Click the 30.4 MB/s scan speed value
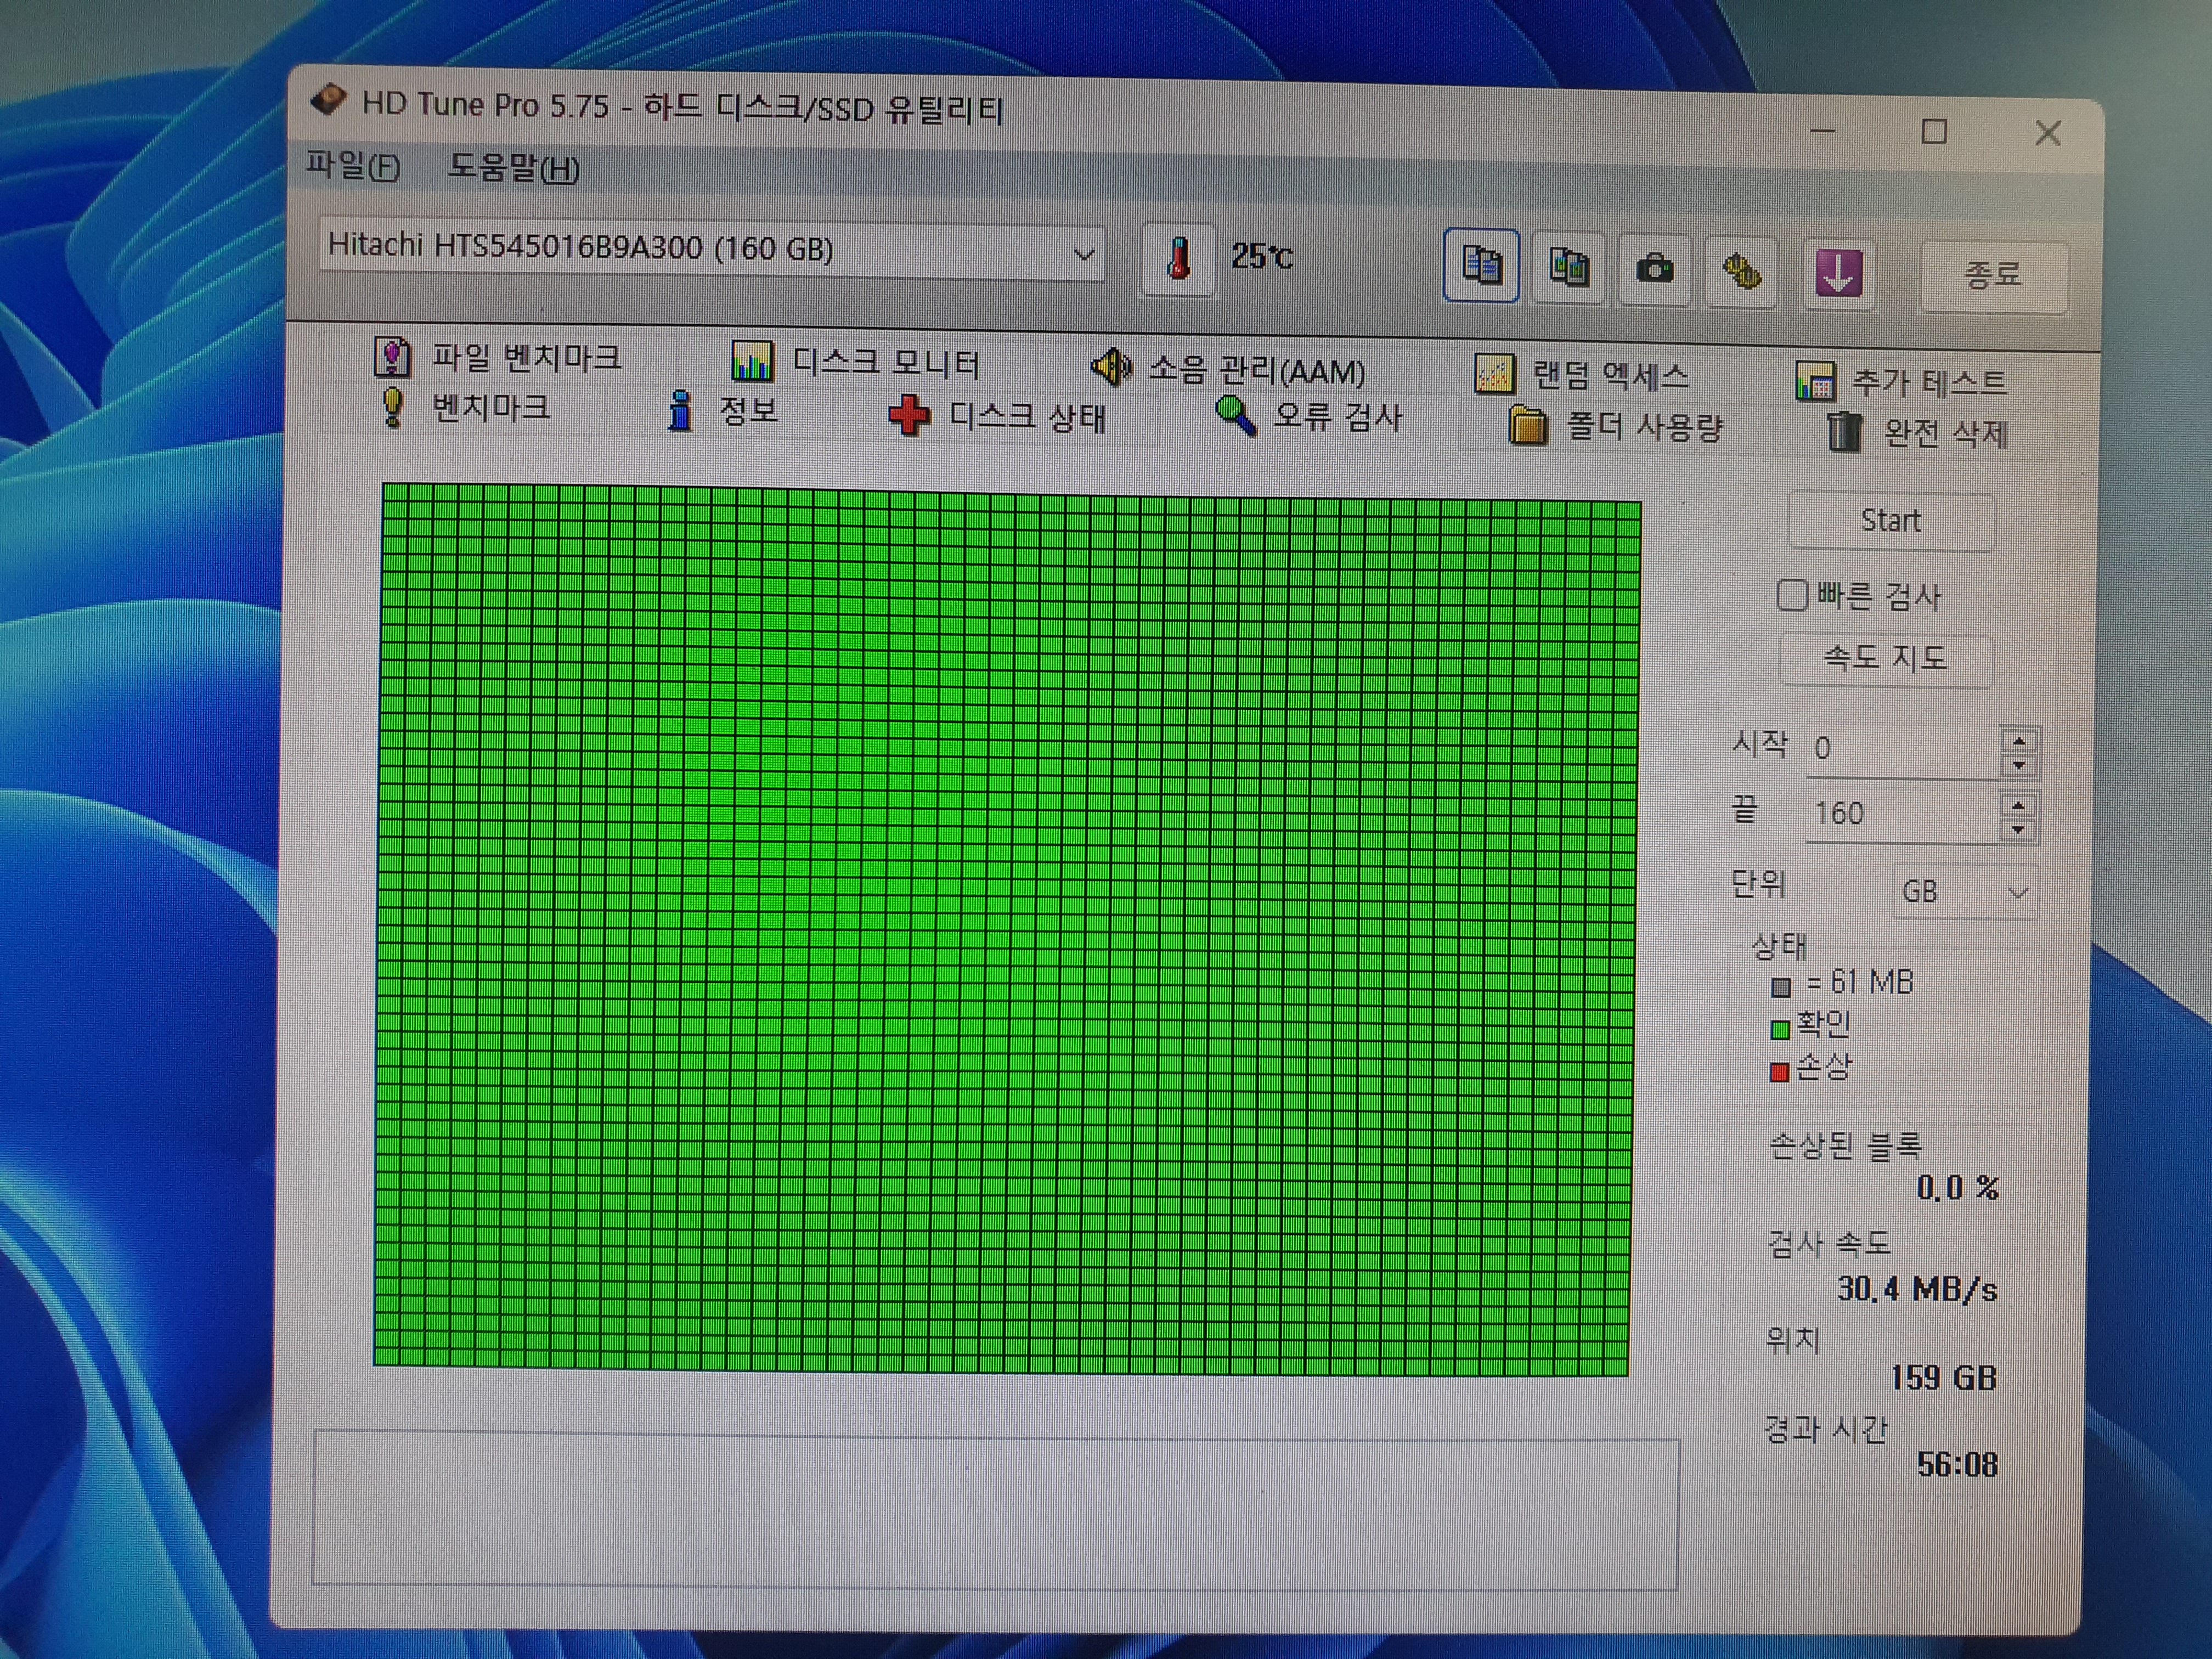Image resolution: width=2212 pixels, height=1659 pixels. pyautogui.click(x=1916, y=1289)
